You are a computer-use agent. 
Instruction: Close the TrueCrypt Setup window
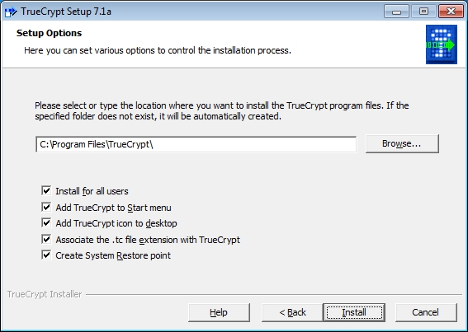(451, 12)
